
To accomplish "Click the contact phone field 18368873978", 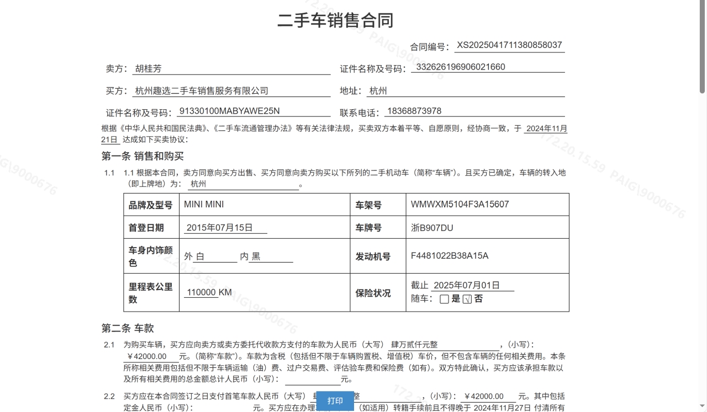I will click(x=474, y=111).
